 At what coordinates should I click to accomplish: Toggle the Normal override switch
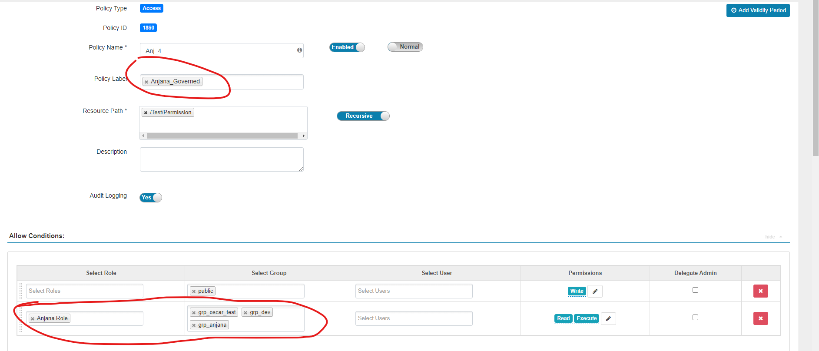click(405, 47)
